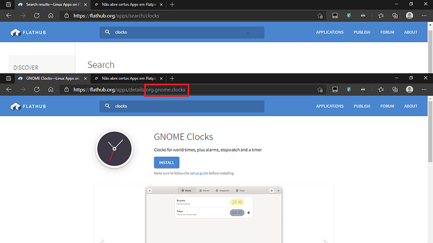Open new tab in upper browser window
Image resolution: width=433 pixels, height=243 pixels.
[x=172, y=4]
